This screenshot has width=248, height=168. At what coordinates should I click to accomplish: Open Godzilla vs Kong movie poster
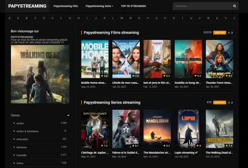click(188, 59)
